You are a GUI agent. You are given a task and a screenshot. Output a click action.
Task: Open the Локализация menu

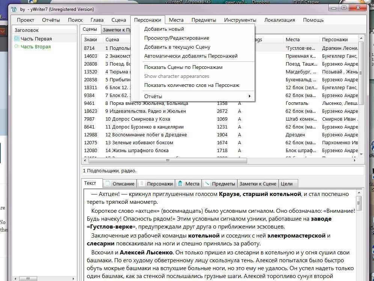[279, 20]
